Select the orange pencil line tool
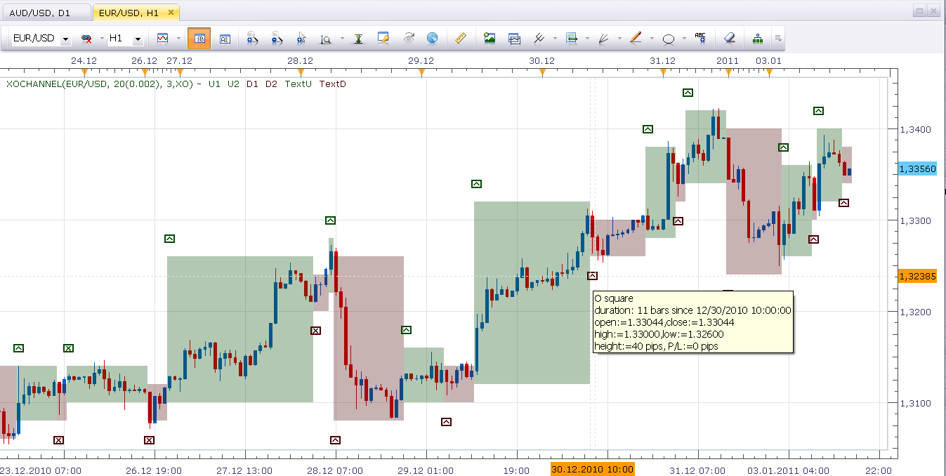946x476 pixels. coord(635,39)
